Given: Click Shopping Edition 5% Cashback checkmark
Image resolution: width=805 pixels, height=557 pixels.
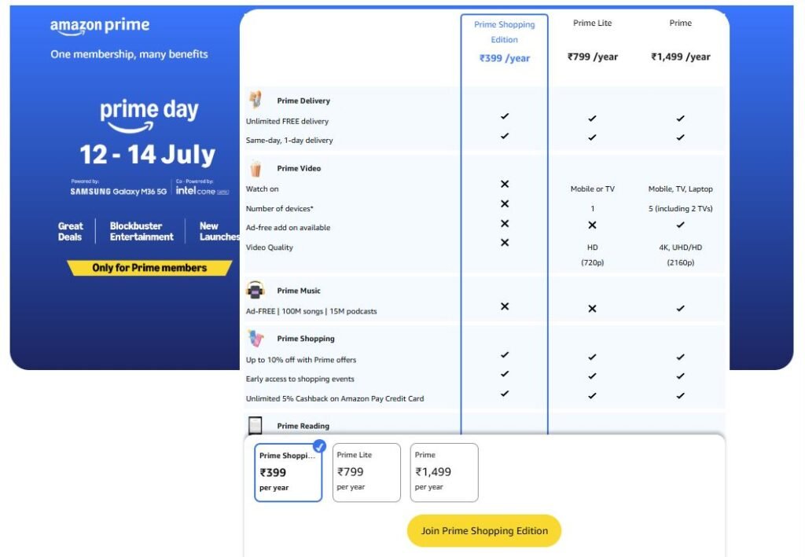Looking at the screenshot, I should (505, 394).
